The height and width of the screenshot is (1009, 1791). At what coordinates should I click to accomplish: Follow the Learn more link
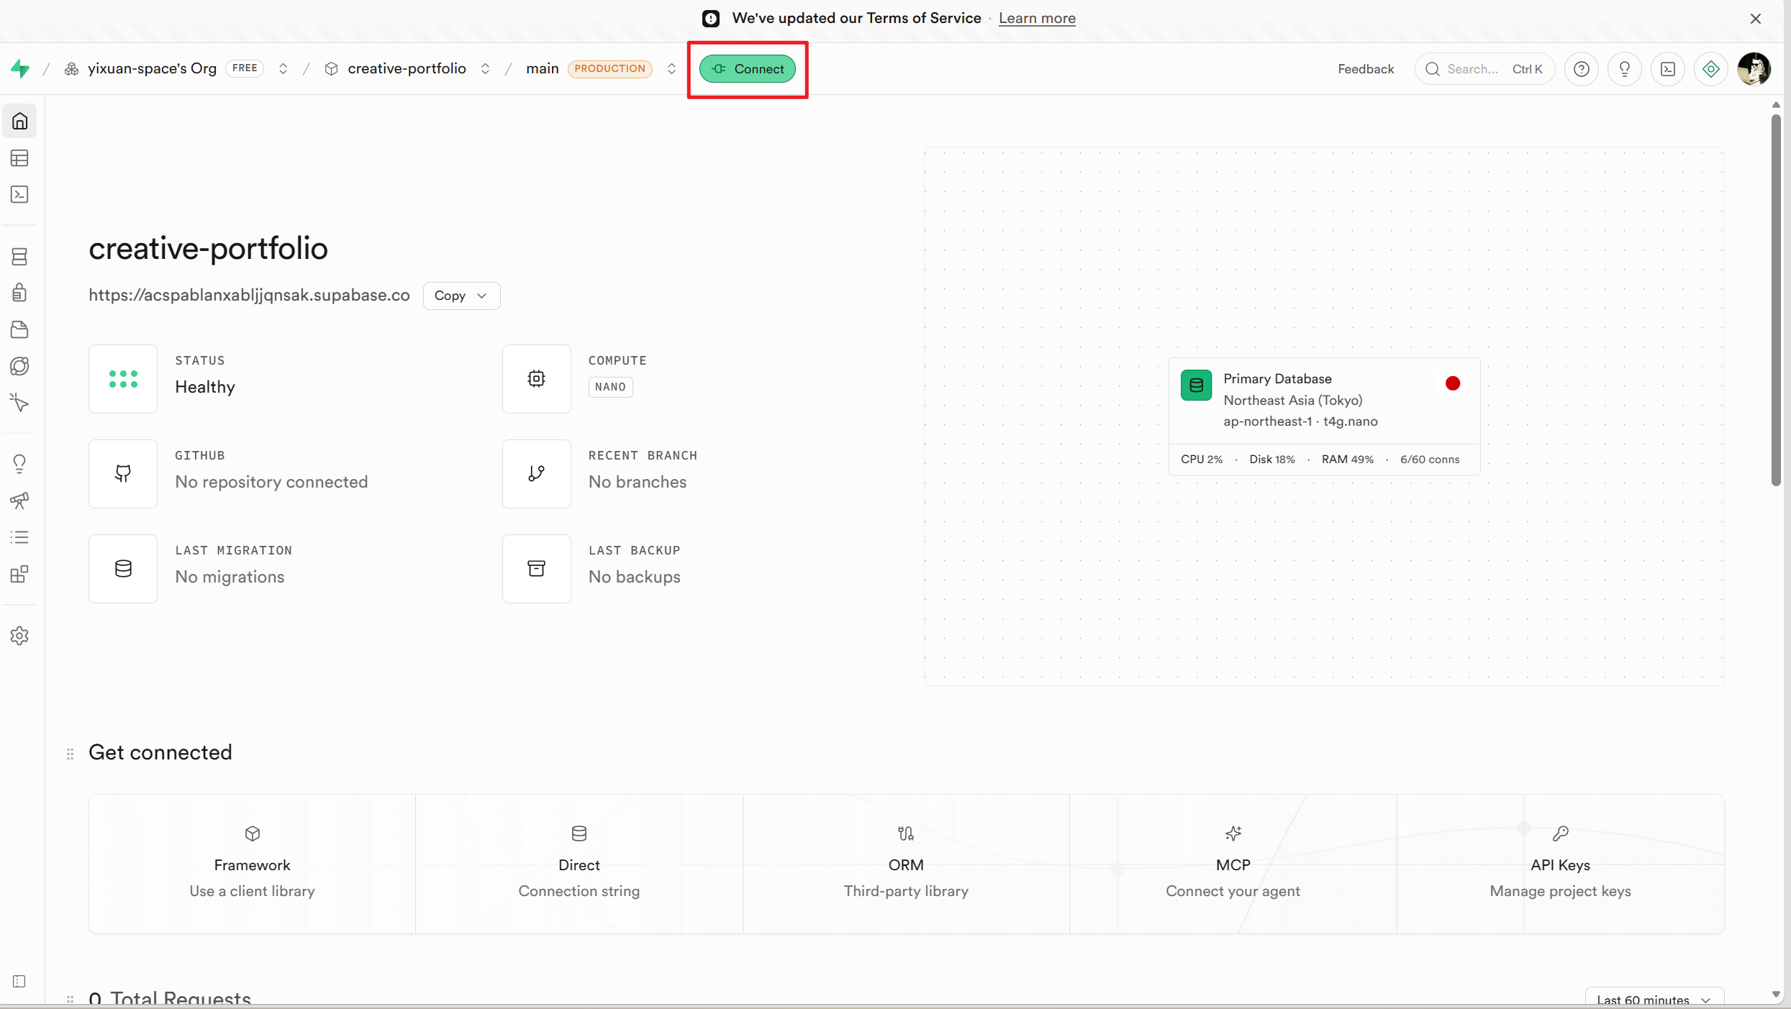coord(1037,19)
